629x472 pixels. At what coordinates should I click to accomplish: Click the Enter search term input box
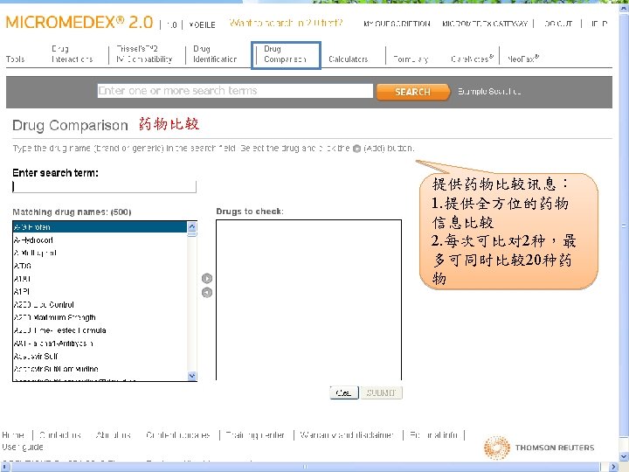104,187
